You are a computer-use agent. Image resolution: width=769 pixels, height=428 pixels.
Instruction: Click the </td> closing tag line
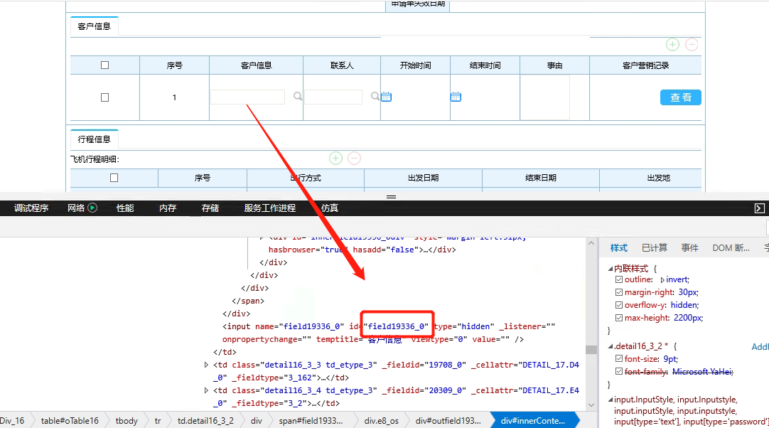point(225,352)
